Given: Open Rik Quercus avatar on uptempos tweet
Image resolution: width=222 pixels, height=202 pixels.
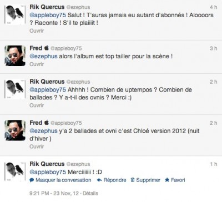Looking at the screenshot, I should 15,89.
